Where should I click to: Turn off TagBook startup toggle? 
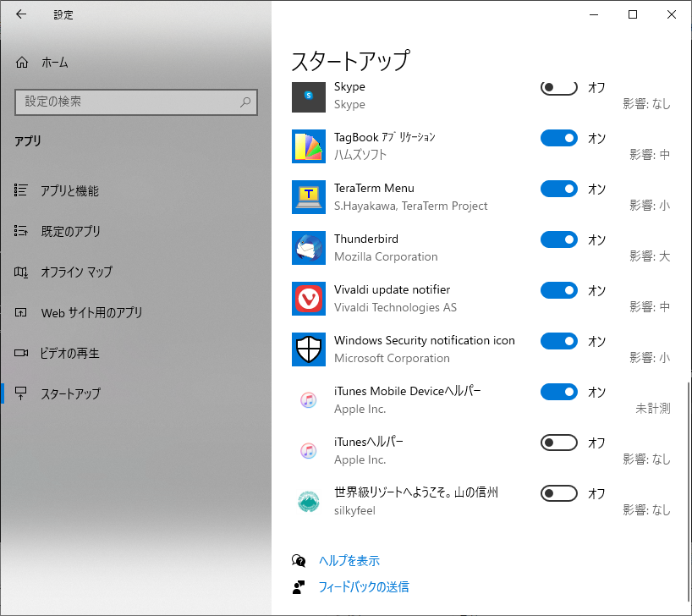pyautogui.click(x=558, y=138)
